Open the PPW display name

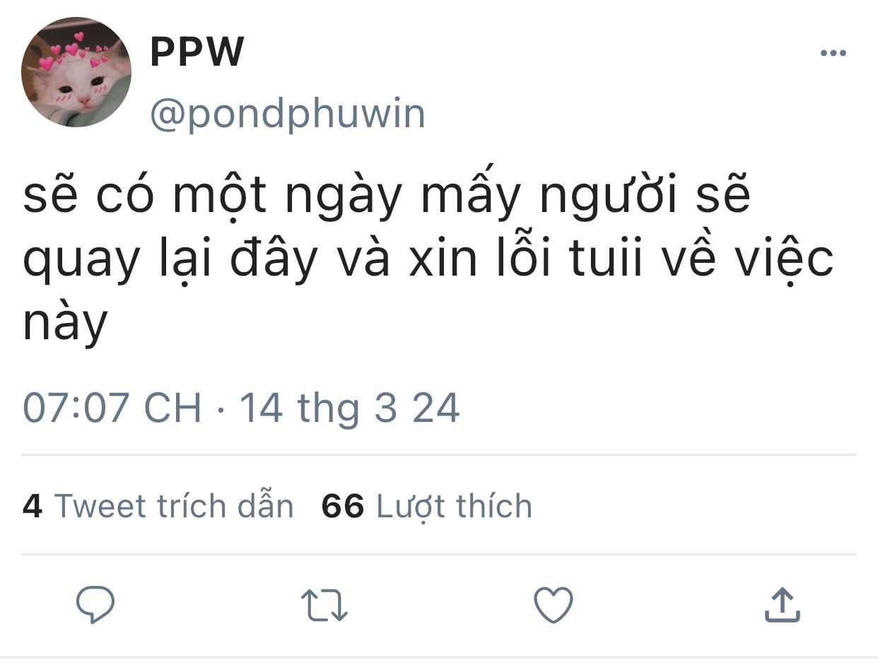[x=197, y=52]
